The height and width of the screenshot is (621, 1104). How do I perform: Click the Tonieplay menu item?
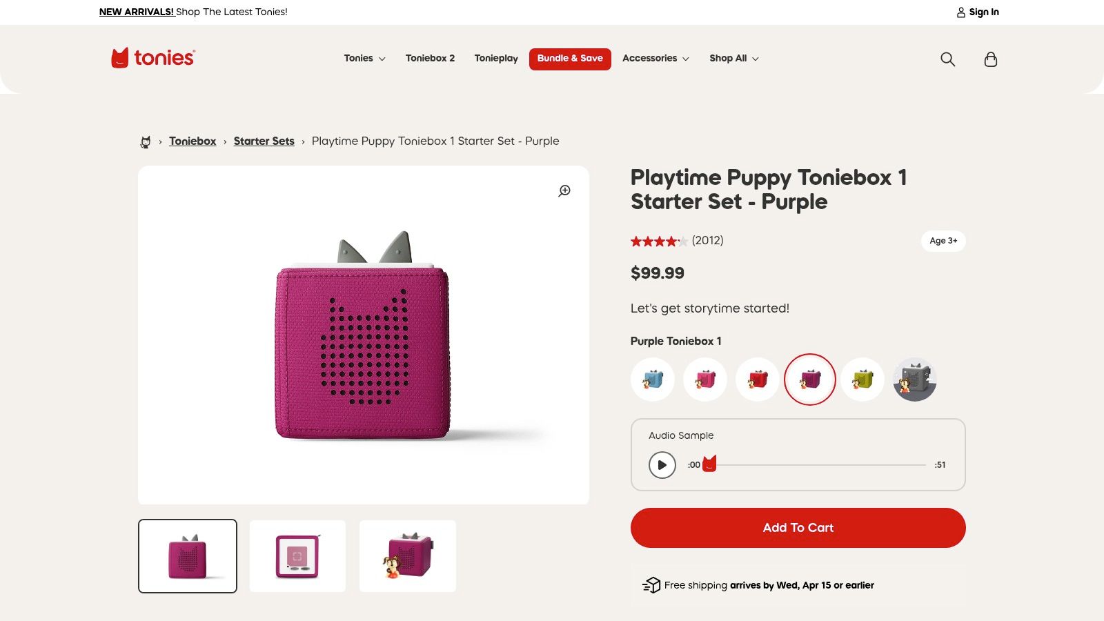coord(495,59)
